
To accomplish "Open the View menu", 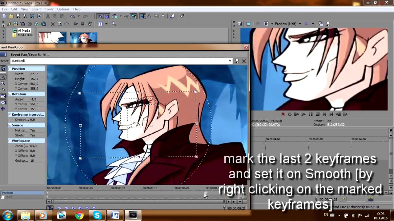I will pos(25,9).
